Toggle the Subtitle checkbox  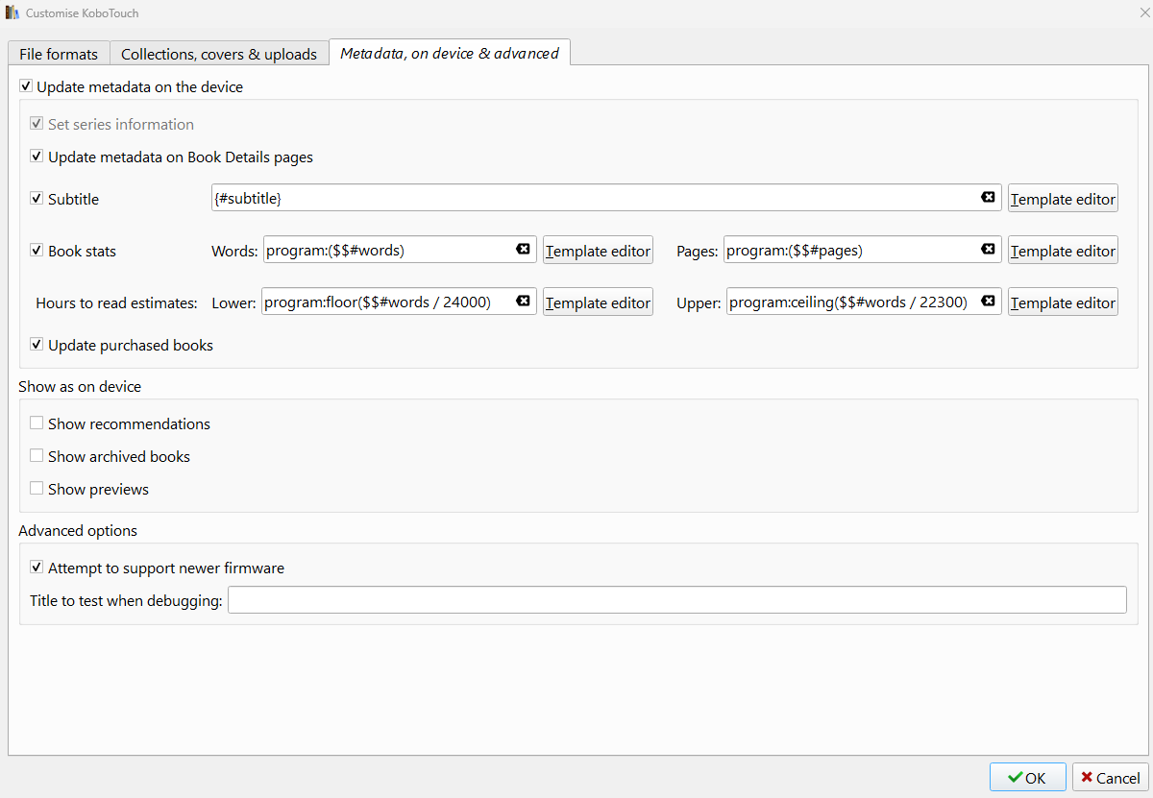(x=37, y=199)
